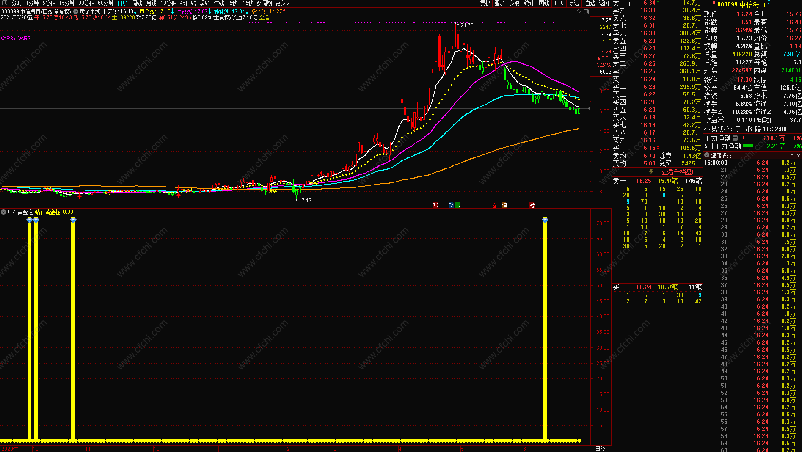Select the 季线 quarterly period
Image resolution: width=802 pixels, height=452 pixels.
tap(205, 3)
